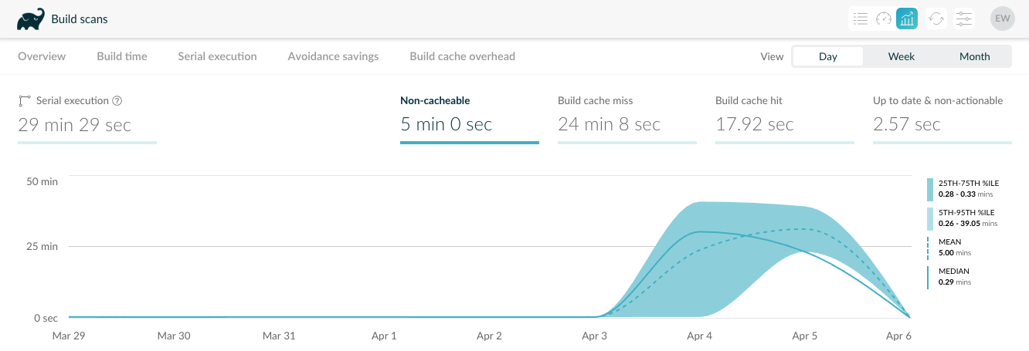The image size is (1029, 351).
Task: Open the Overview tab
Action: [42, 56]
